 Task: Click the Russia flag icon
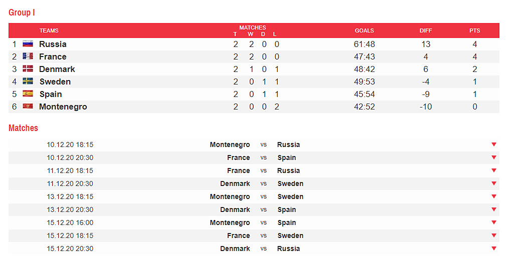28,44
